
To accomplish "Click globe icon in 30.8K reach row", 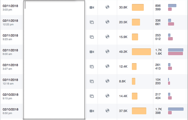I will tap(107, 7).
